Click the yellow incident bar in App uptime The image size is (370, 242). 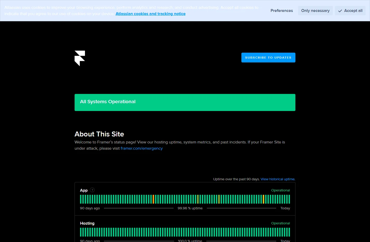pos(263,199)
